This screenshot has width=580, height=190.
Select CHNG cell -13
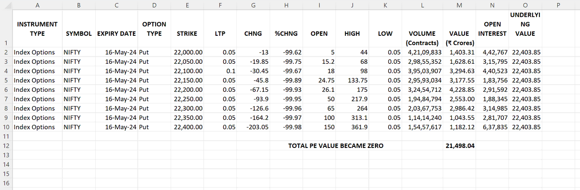click(x=253, y=52)
